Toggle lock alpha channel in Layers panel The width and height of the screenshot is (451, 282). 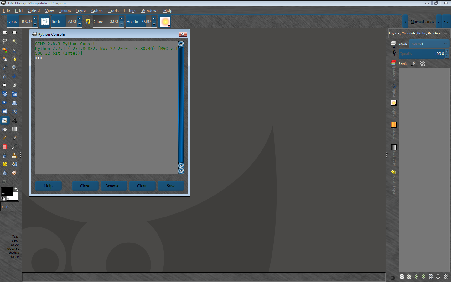[422, 63]
